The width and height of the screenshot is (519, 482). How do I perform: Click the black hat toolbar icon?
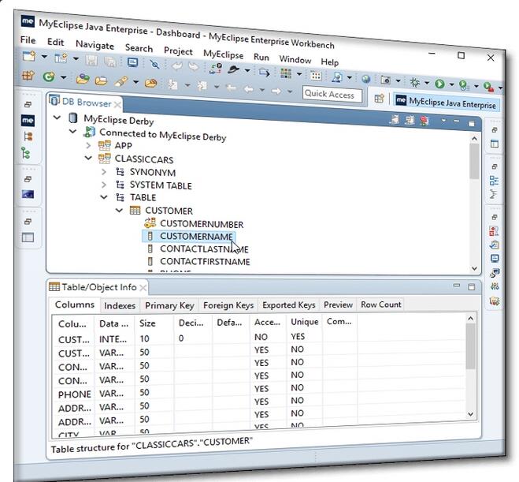234,69
